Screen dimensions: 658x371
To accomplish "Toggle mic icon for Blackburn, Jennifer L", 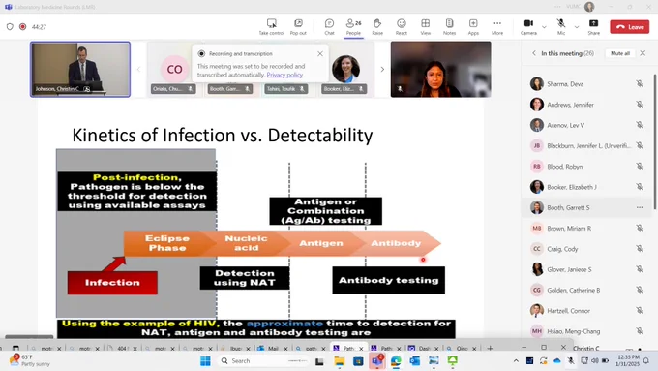I will pyautogui.click(x=639, y=146).
